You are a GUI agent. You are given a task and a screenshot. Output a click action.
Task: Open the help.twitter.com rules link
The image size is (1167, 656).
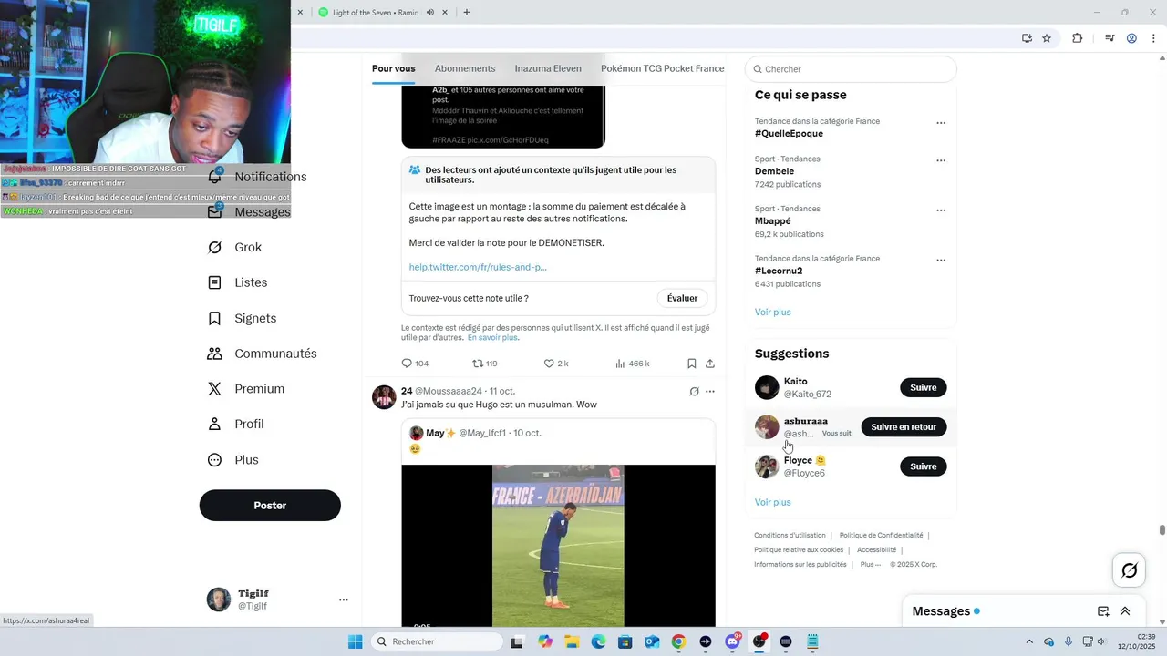pyautogui.click(x=478, y=267)
